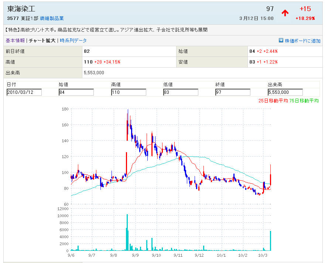Click the 12000 volume axis label
Screen dimensions: 325x263
63,209
